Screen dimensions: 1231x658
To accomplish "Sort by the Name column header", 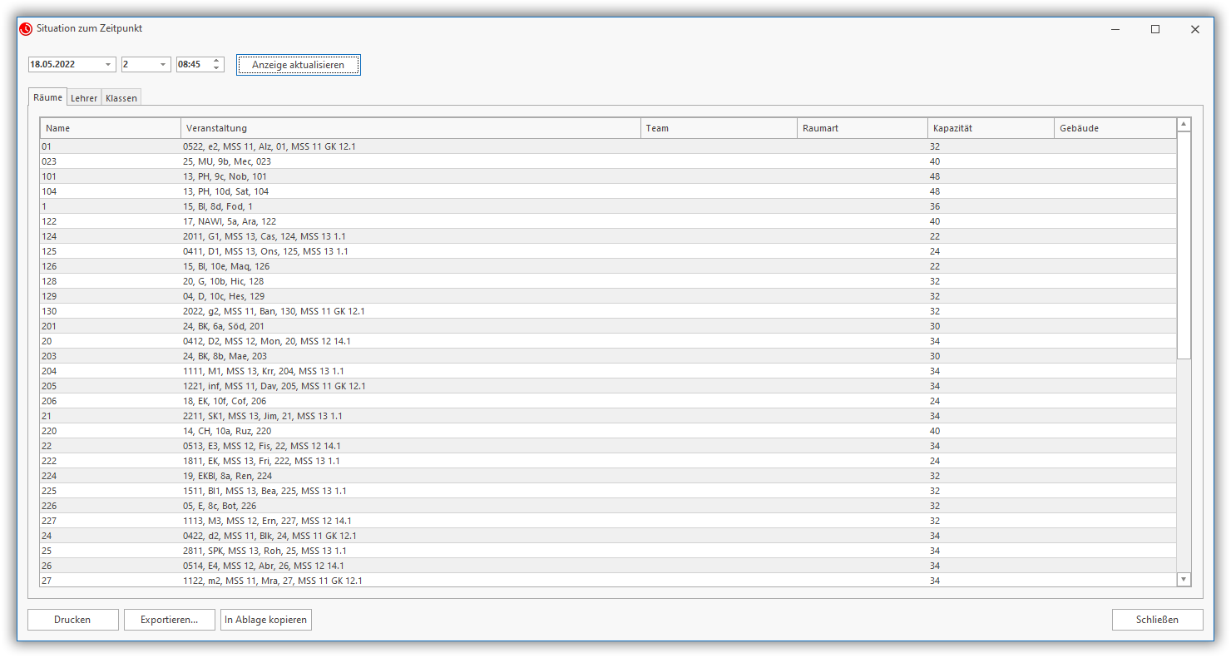I will pyautogui.click(x=110, y=128).
